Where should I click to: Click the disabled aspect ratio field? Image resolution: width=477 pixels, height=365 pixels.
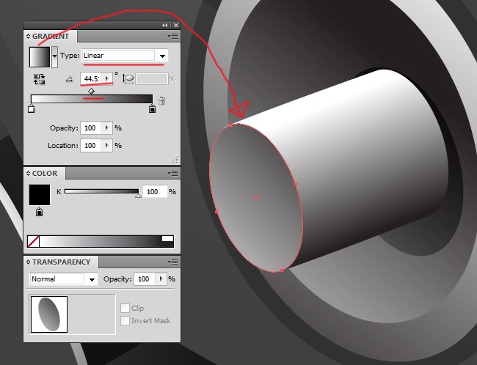(151, 78)
